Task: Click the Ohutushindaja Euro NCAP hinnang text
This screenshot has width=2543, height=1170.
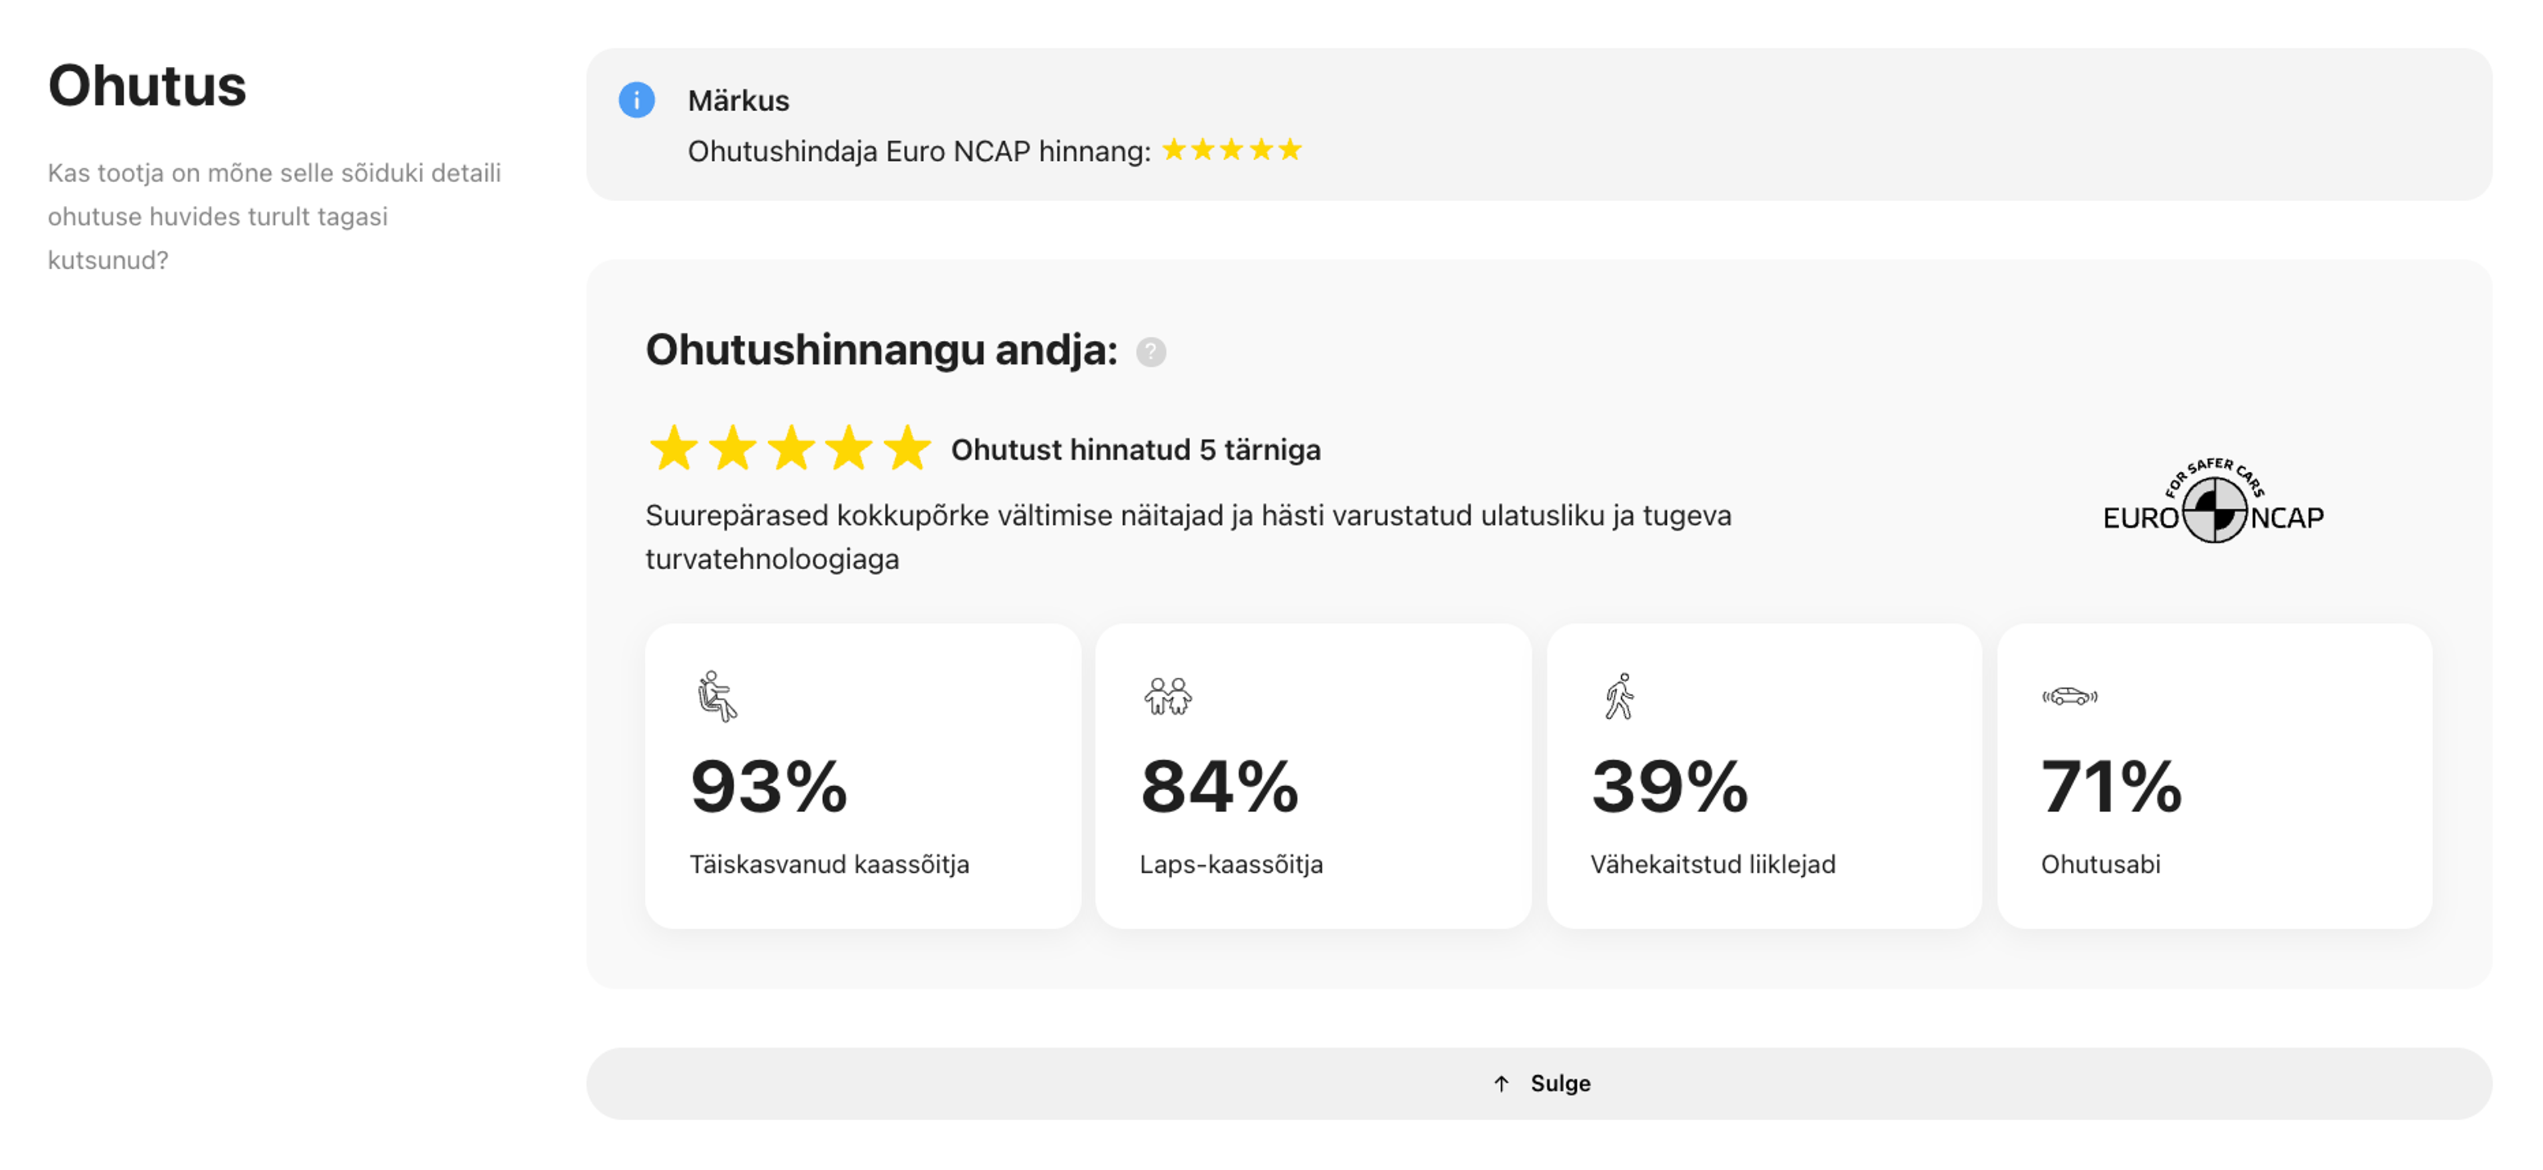Action: (x=919, y=151)
